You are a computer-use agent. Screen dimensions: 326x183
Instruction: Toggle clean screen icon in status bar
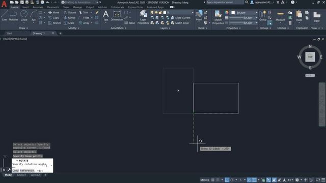point(318,180)
